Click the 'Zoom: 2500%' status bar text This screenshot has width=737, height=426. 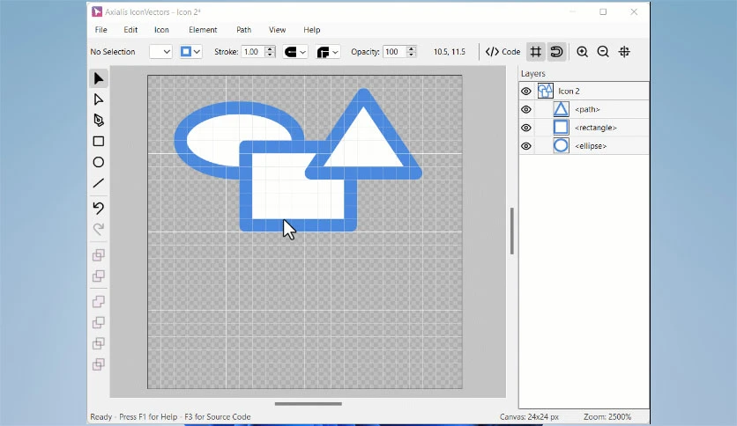pyautogui.click(x=607, y=416)
